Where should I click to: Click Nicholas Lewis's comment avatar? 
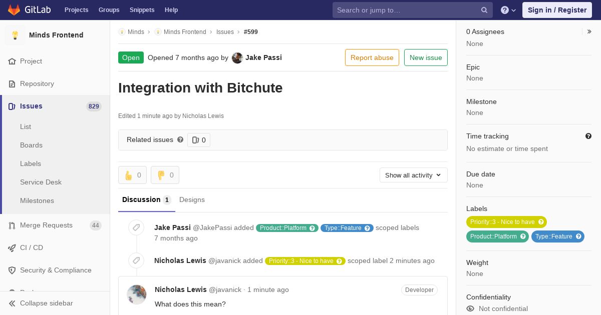[137, 294]
